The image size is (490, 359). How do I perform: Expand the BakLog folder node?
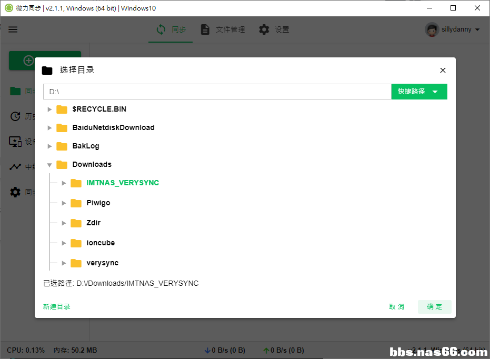click(x=49, y=146)
